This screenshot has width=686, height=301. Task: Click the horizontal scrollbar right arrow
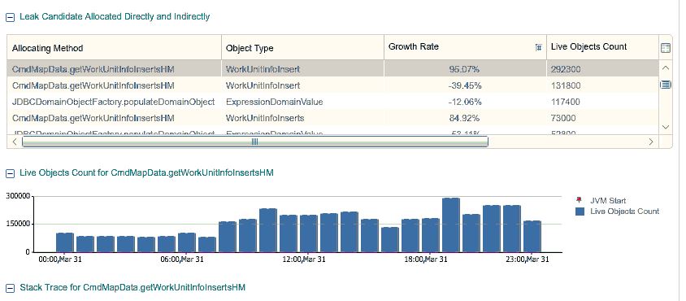point(651,142)
